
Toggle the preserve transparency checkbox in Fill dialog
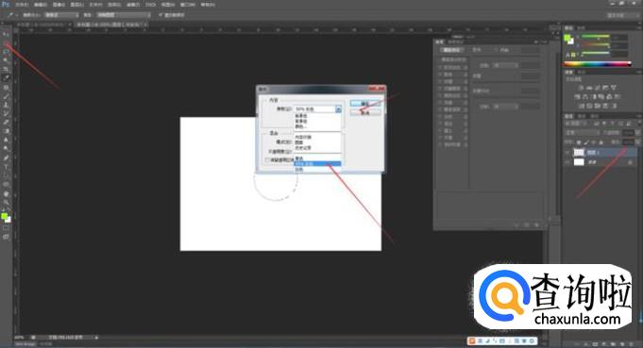(267, 160)
